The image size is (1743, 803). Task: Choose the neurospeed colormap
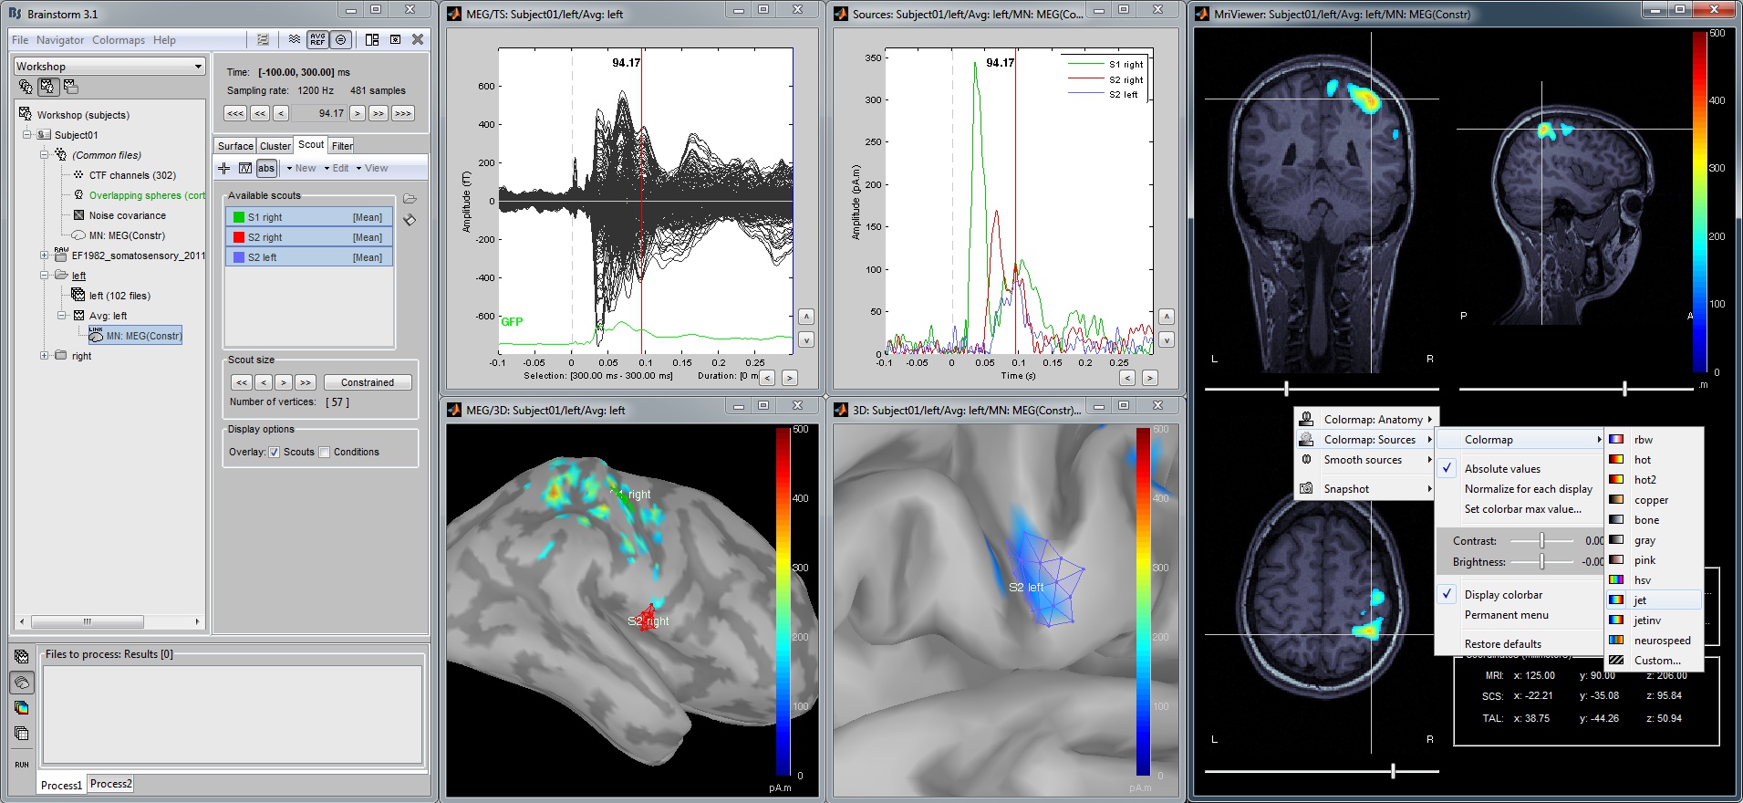[x=1662, y=641]
